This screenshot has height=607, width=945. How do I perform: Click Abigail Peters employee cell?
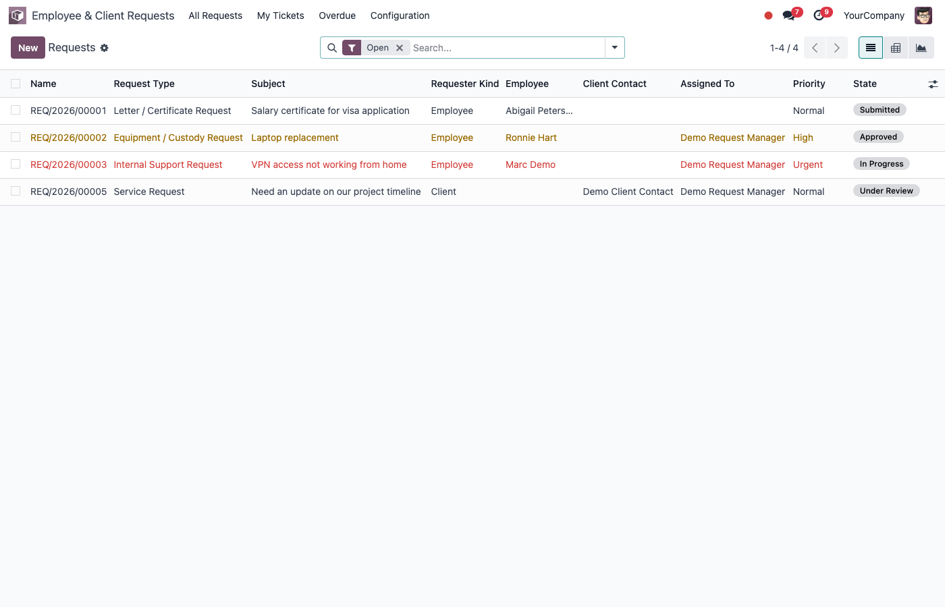tap(539, 111)
